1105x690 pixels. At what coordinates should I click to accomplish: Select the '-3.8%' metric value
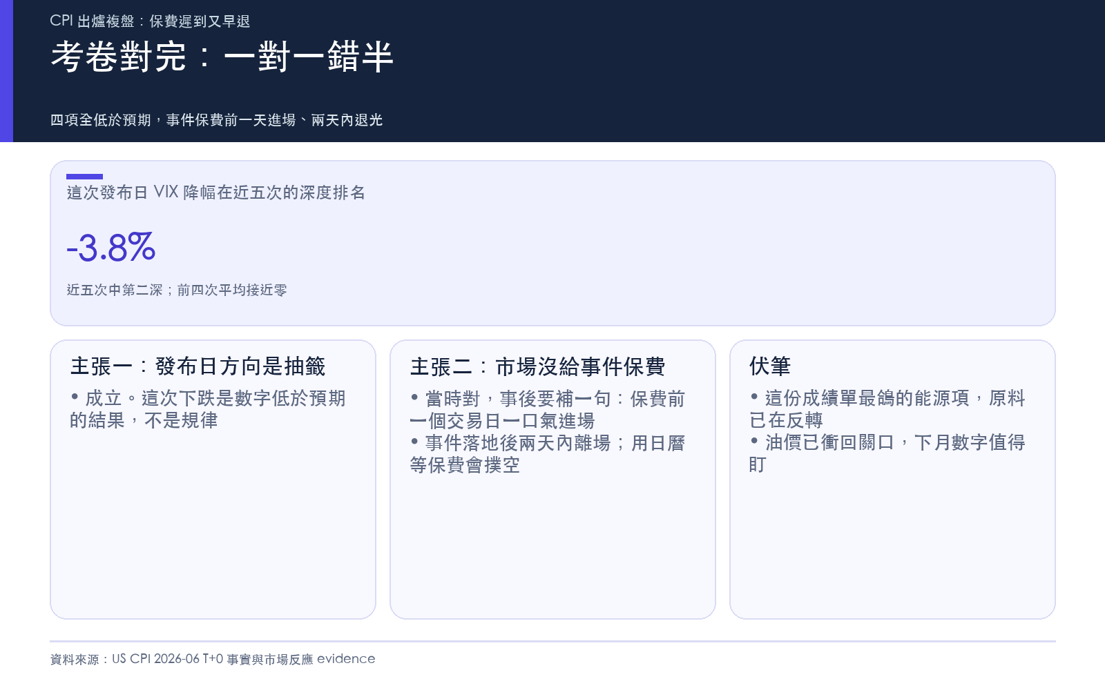111,247
